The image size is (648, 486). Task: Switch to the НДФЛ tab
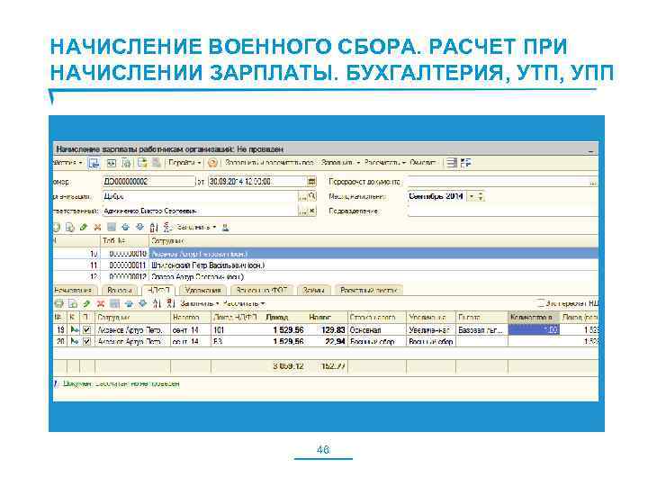[158, 290]
